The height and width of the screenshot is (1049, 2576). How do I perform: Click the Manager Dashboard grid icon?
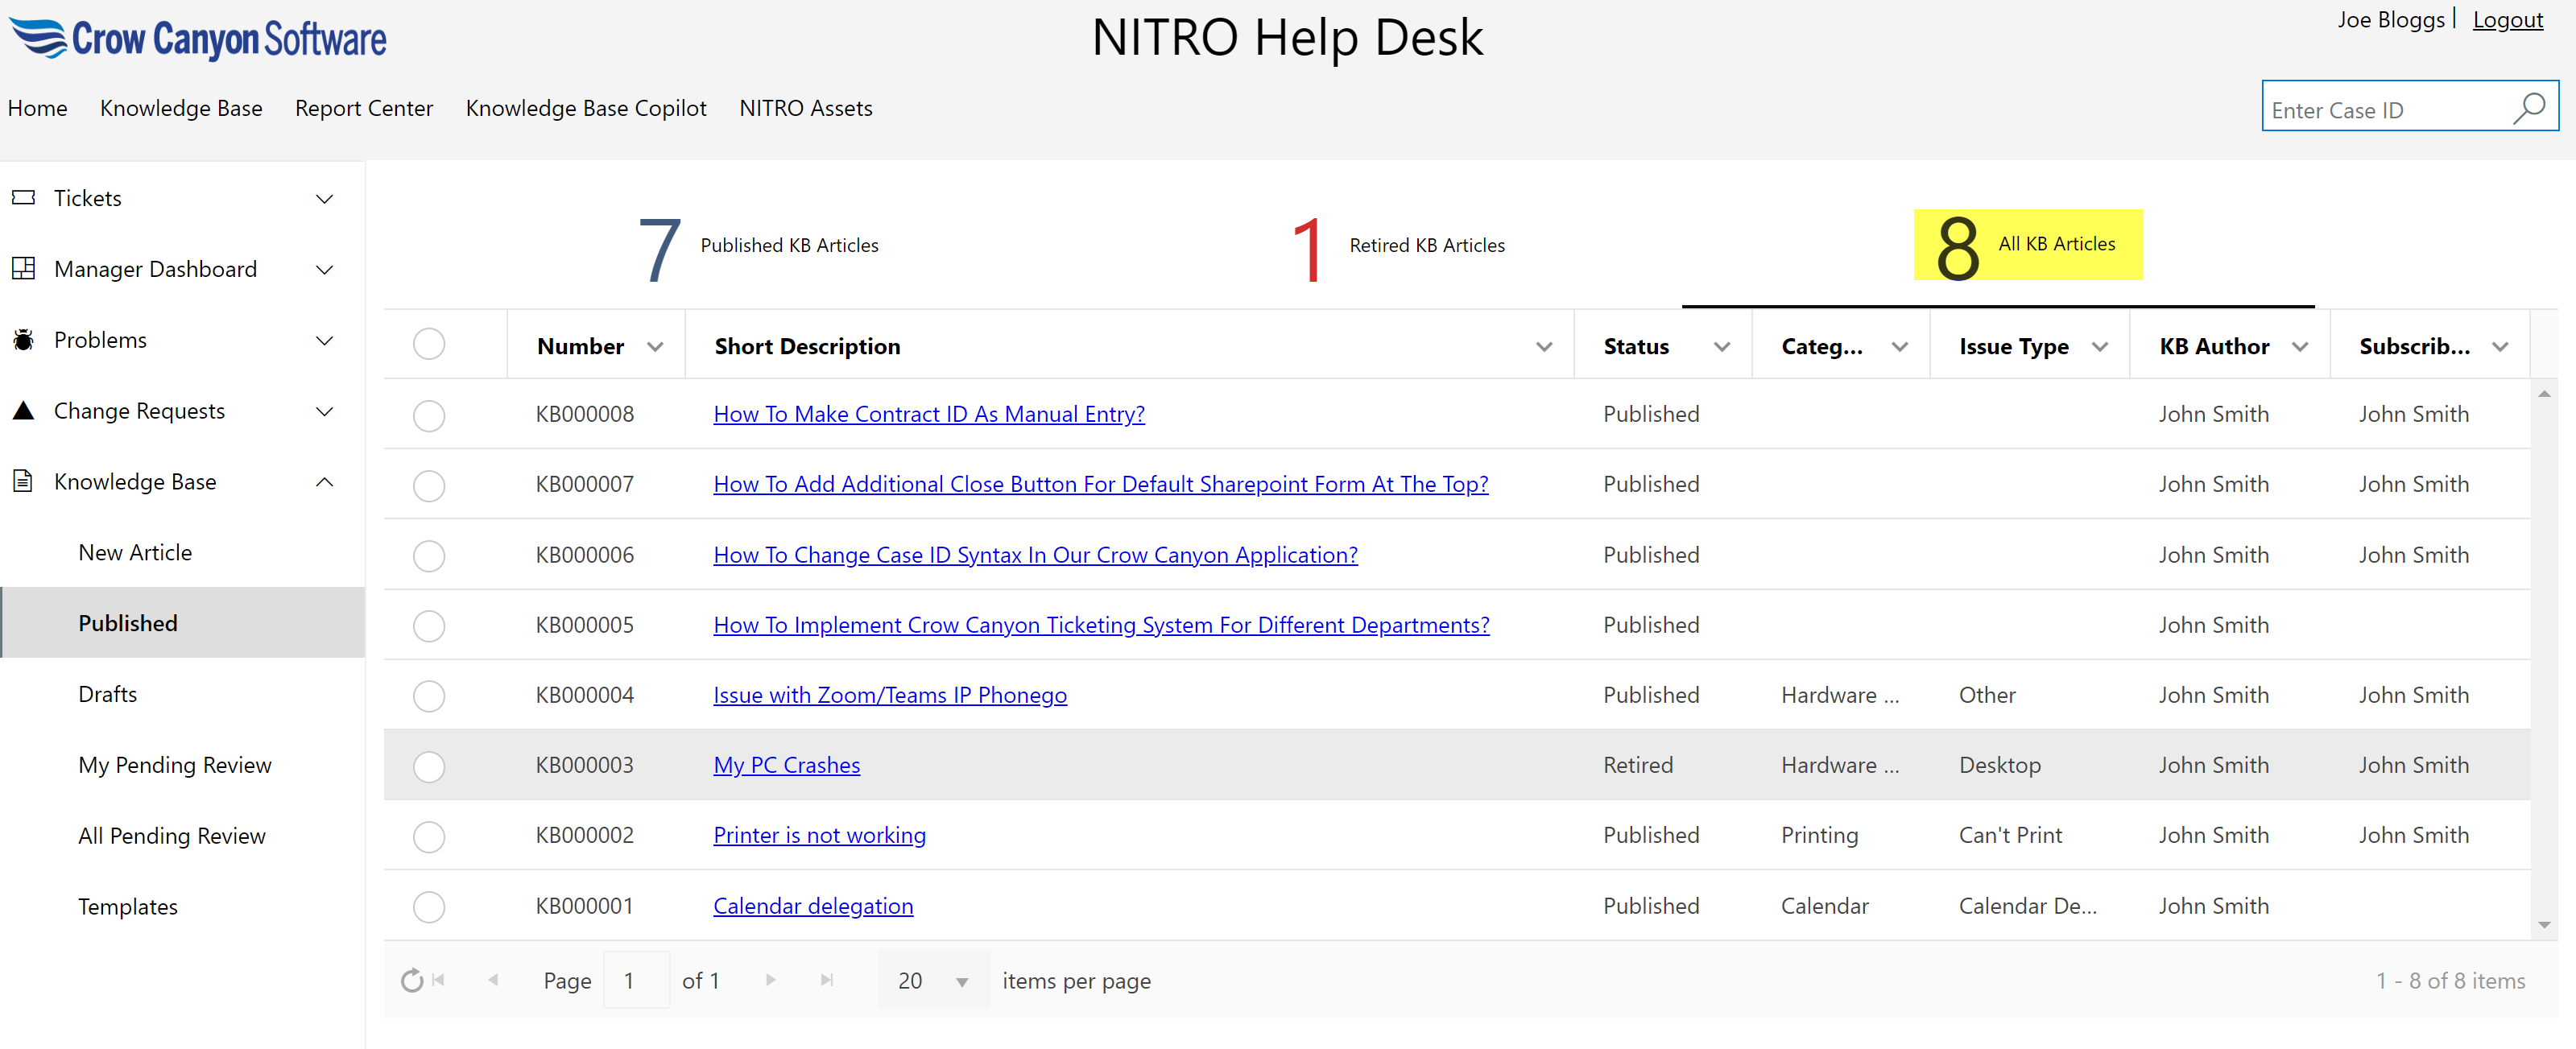pos(23,269)
